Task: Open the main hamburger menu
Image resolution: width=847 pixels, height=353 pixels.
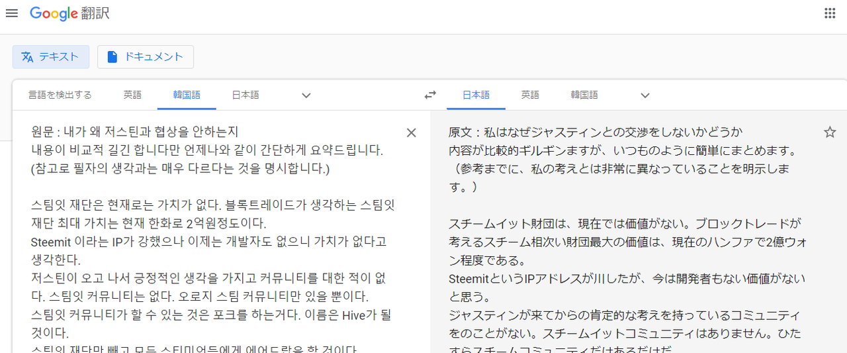Action: (12, 13)
